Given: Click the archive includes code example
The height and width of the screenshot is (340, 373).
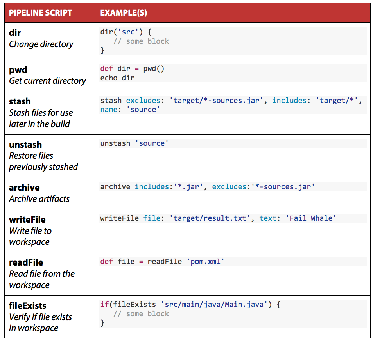Looking at the screenshot, I should pyautogui.click(x=207, y=187).
